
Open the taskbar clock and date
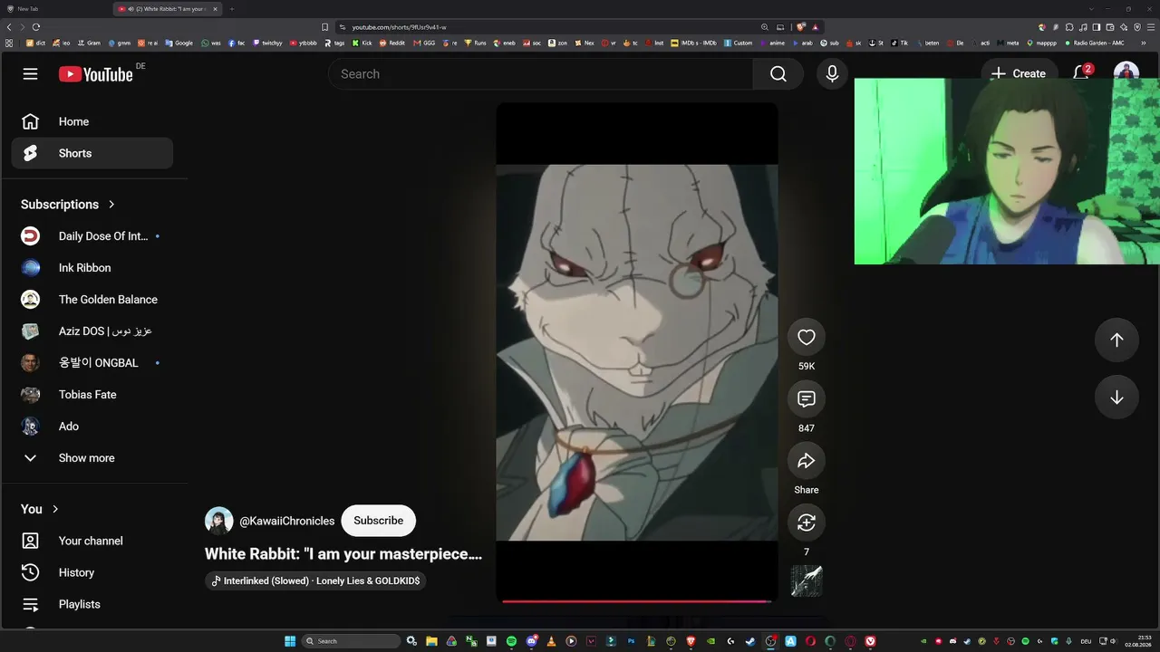(1137, 641)
